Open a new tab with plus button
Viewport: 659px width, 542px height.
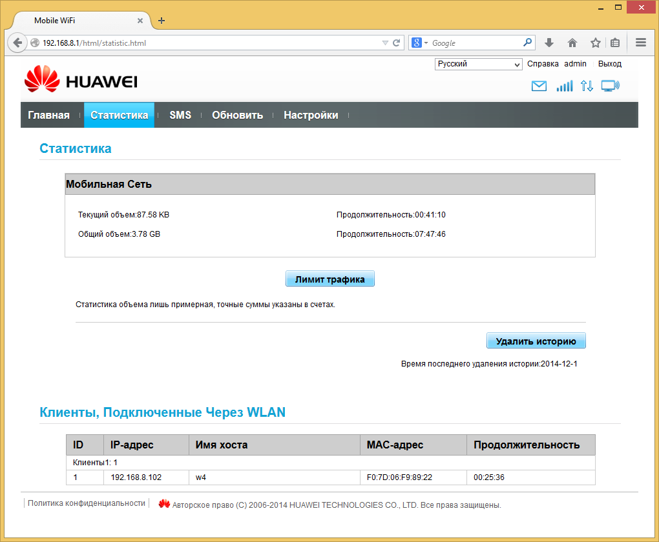click(162, 21)
